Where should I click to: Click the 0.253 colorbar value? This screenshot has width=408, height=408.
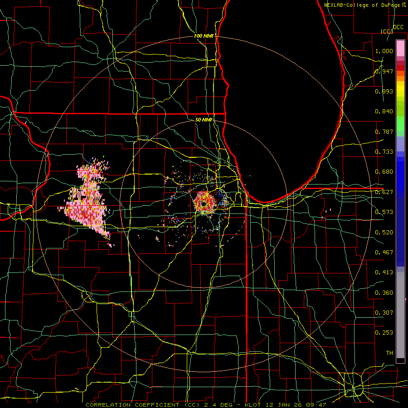pyautogui.click(x=384, y=333)
